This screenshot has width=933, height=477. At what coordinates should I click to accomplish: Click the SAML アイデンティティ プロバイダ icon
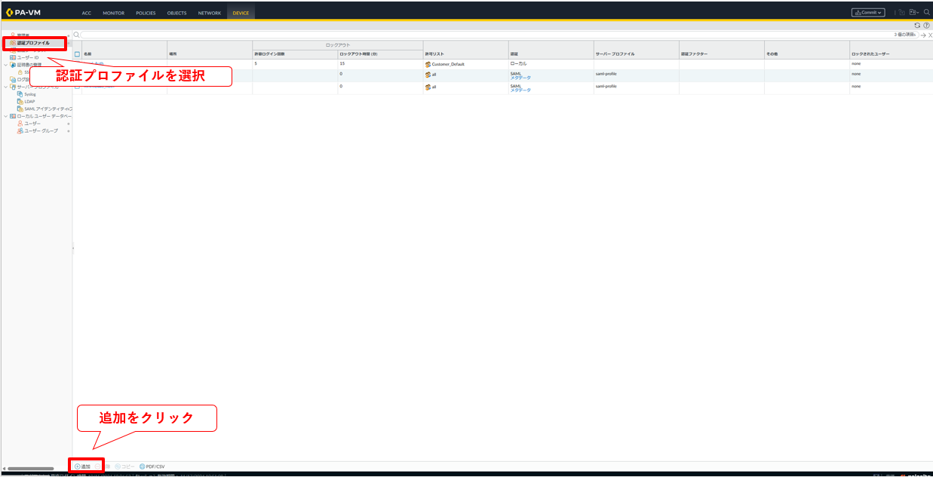coord(20,109)
